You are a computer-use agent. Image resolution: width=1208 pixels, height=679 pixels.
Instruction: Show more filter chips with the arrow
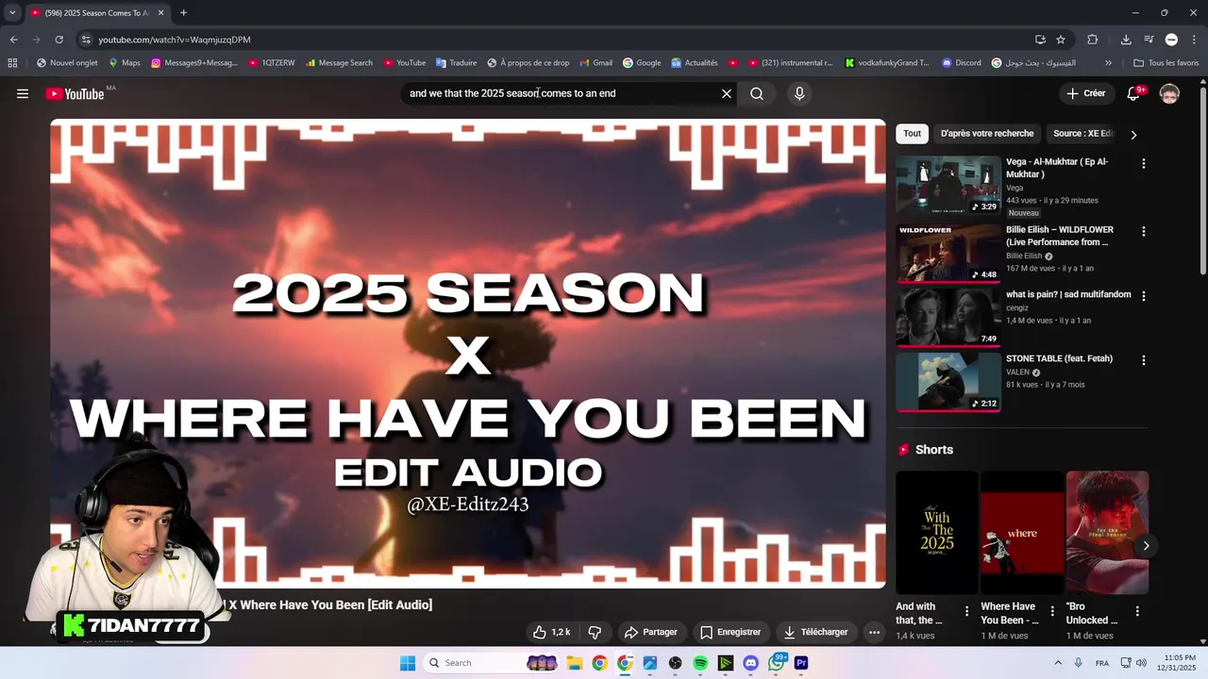click(1133, 135)
